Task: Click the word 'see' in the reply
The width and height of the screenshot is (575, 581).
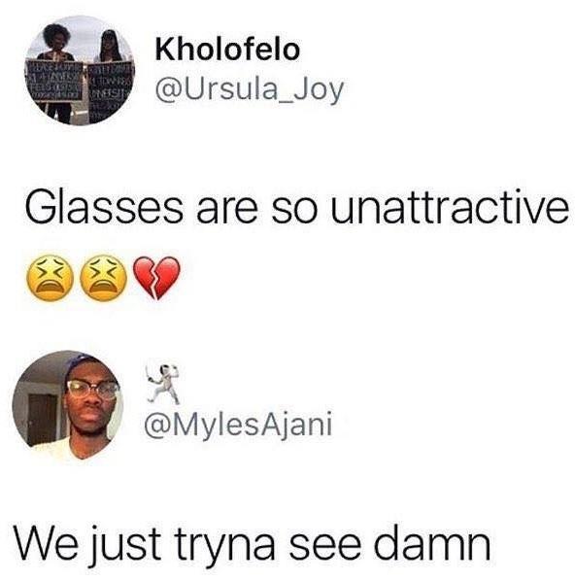Action: pyautogui.click(x=325, y=545)
